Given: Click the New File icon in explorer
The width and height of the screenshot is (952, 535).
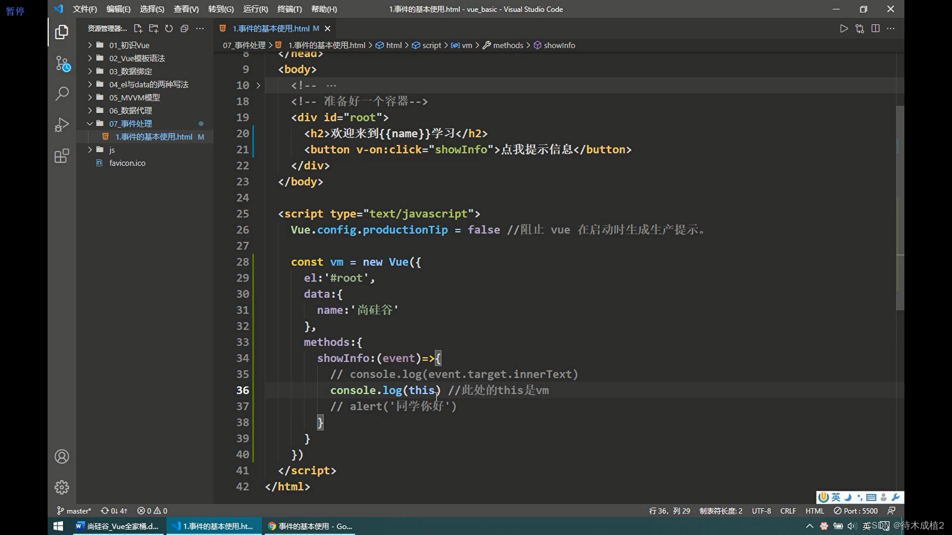Looking at the screenshot, I should (138, 29).
